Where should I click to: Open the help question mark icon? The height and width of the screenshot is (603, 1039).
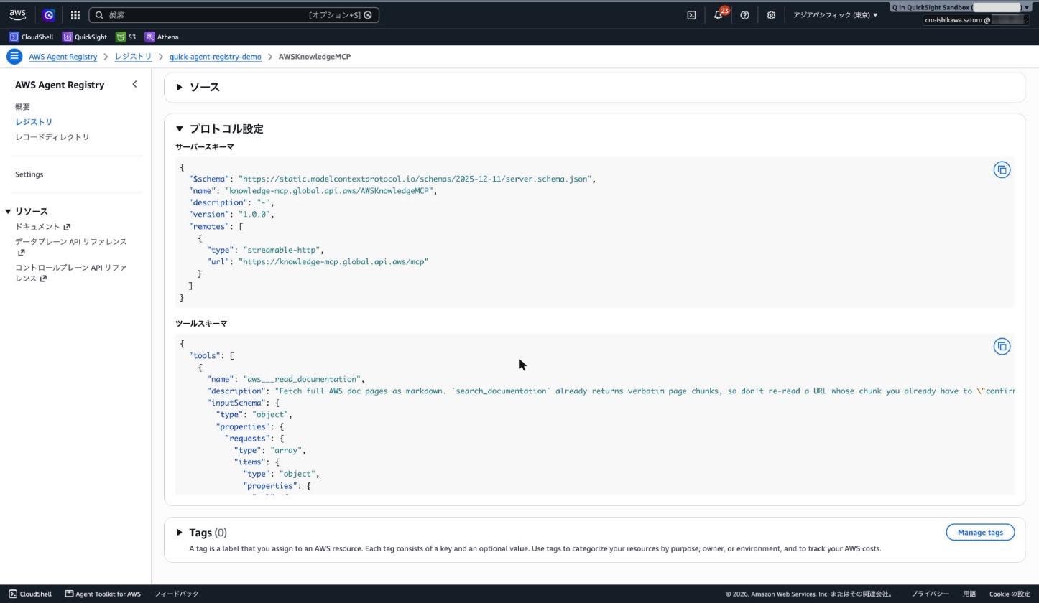(x=744, y=14)
